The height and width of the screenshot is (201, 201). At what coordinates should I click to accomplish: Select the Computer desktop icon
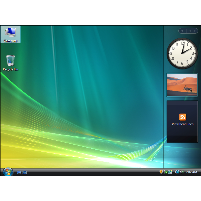pos(11,34)
